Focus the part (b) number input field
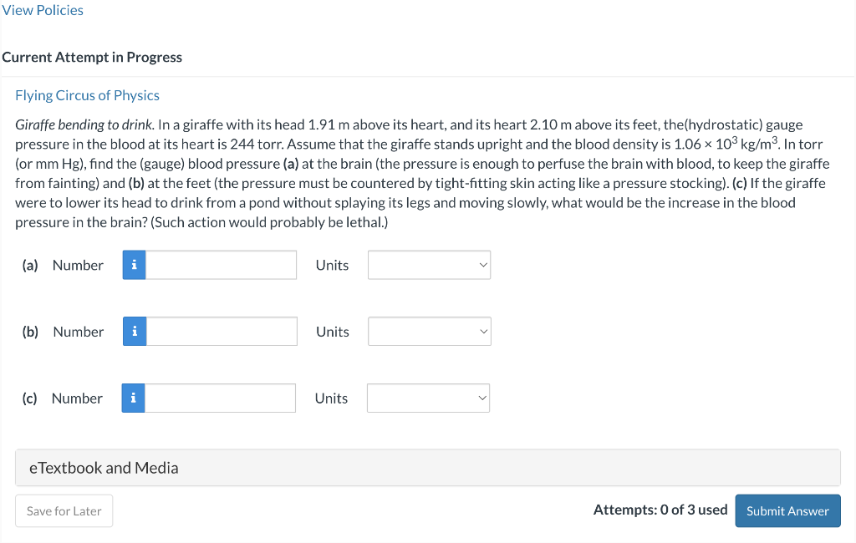Screen dimensions: 856x543 pos(222,332)
